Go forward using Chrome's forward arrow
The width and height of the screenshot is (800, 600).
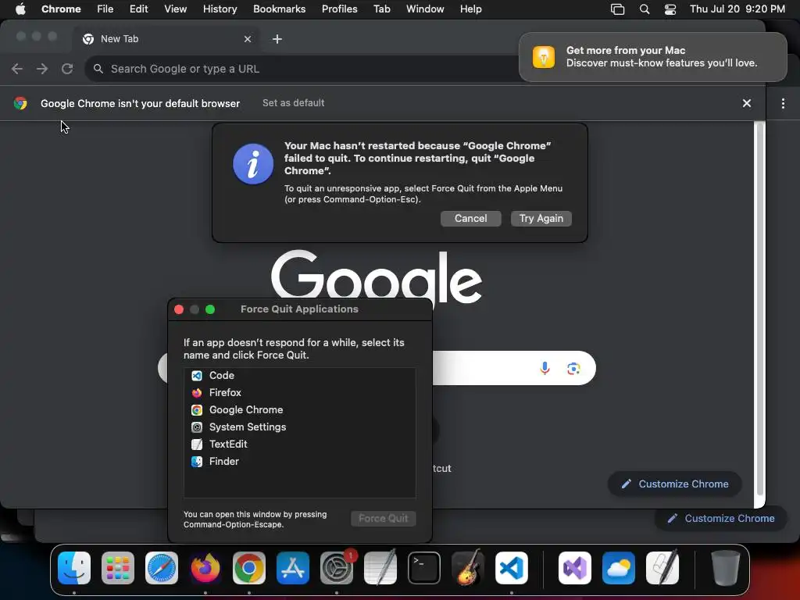[42, 69]
